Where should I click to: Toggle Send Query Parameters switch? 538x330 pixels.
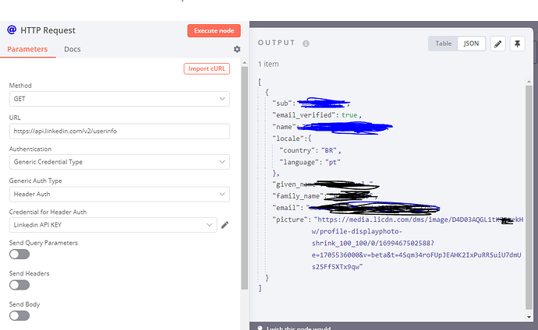click(x=19, y=255)
